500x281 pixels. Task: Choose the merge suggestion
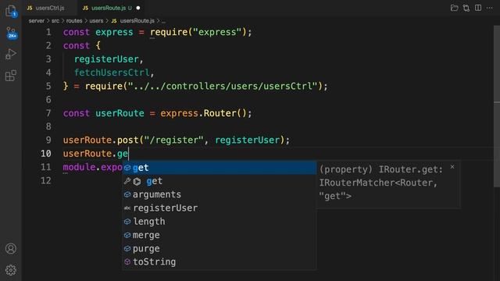coord(220,235)
